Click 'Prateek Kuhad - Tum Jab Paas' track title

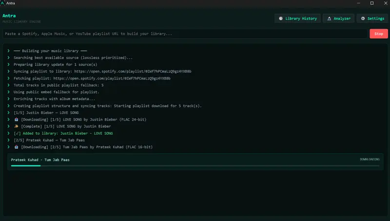tap(40, 160)
